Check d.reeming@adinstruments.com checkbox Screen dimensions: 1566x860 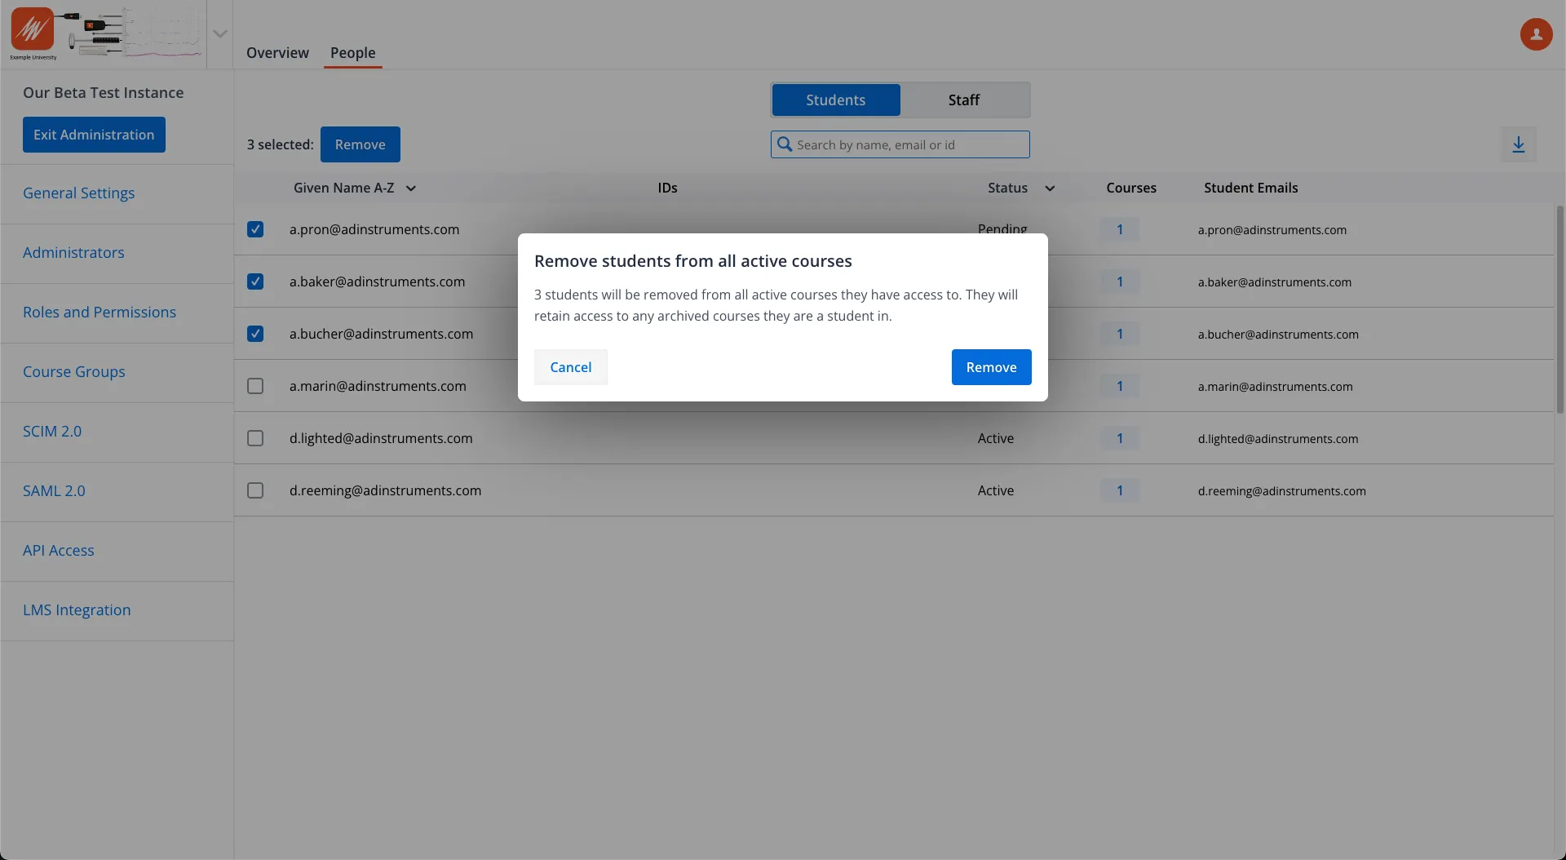255,490
